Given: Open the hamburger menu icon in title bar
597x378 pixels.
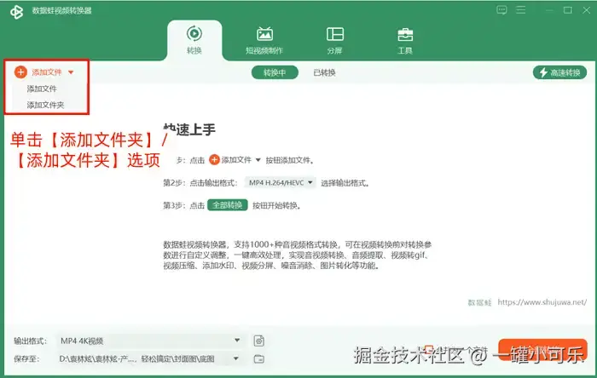Looking at the screenshot, I should (x=521, y=10).
